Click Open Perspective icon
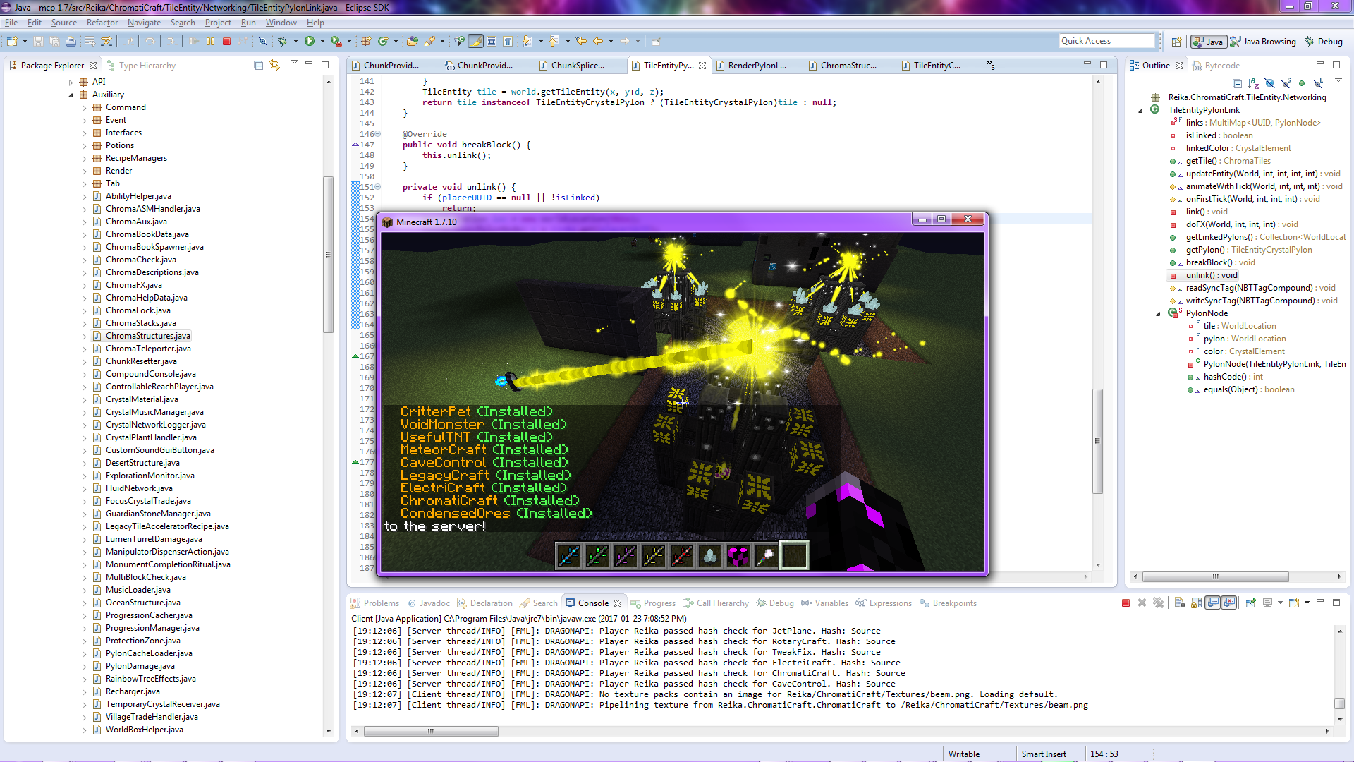The image size is (1354, 762). tap(1176, 42)
